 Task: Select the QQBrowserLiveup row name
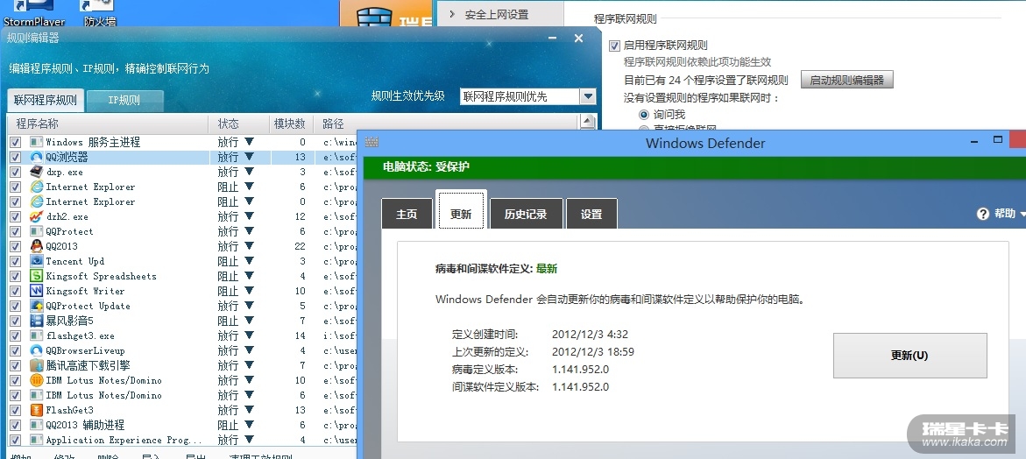click(x=85, y=350)
